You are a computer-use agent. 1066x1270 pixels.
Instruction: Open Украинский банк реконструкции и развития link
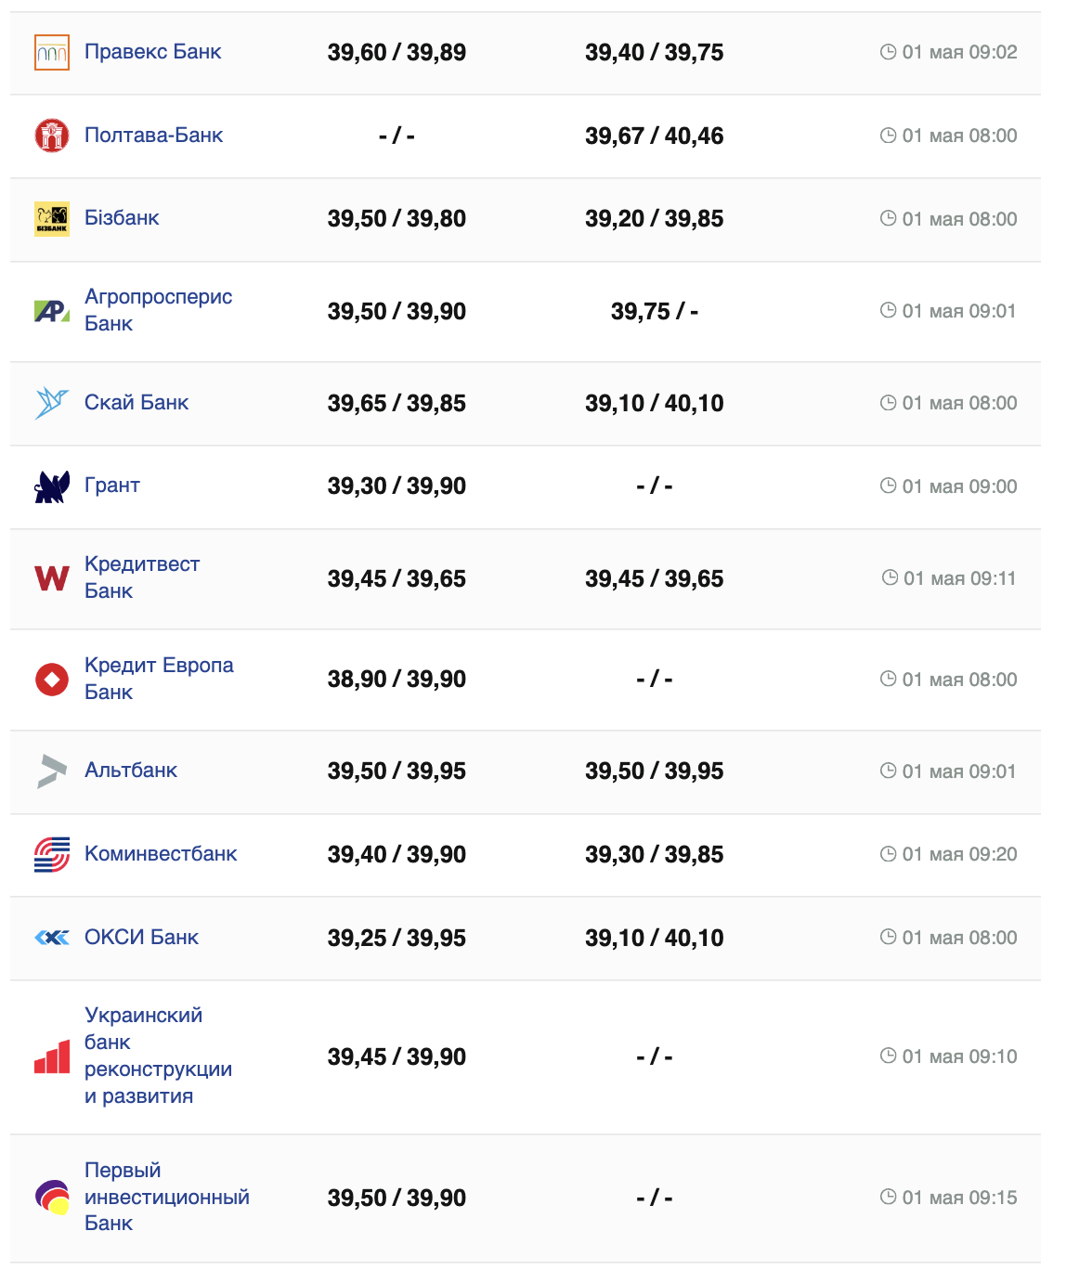click(x=158, y=1056)
